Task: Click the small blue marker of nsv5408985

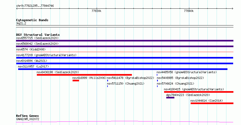Action: (157, 81)
